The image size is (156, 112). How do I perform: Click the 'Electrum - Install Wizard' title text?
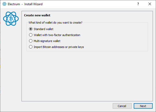click(25, 4)
